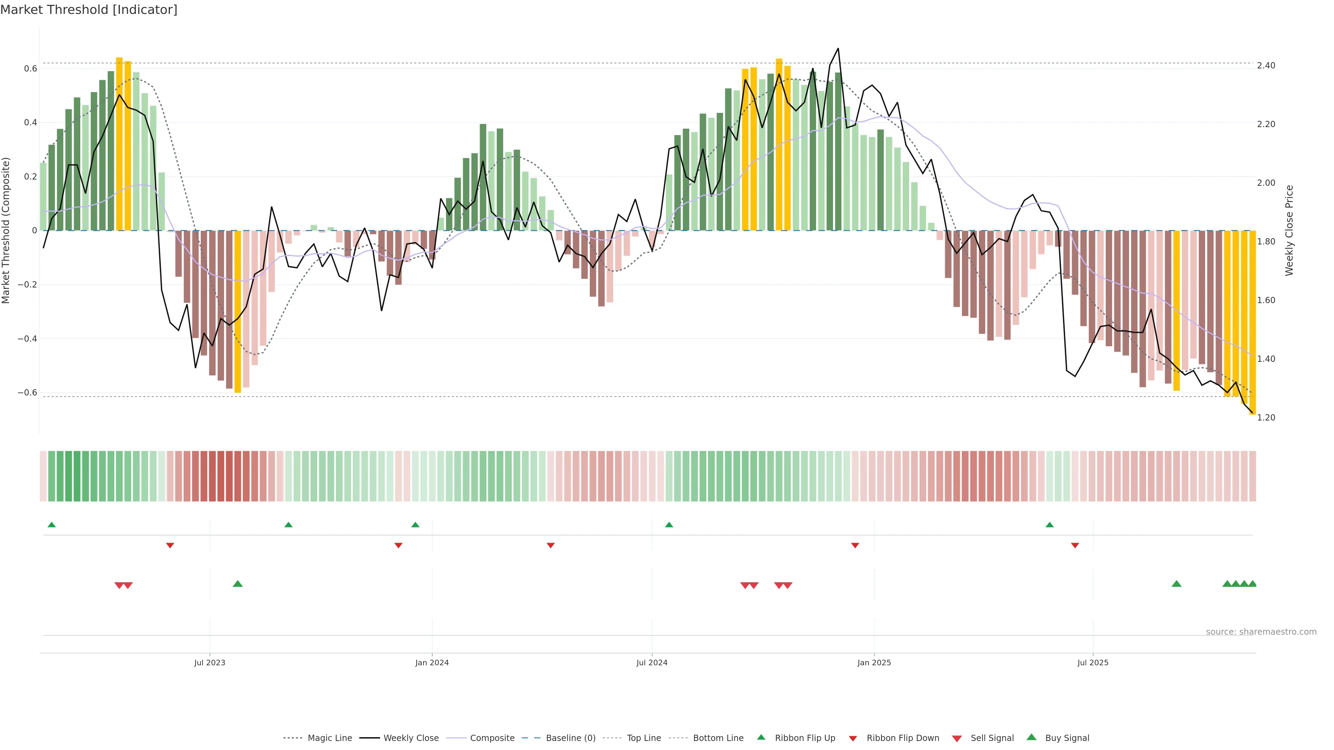Click the Market Threshold [Indicator] title

point(89,10)
